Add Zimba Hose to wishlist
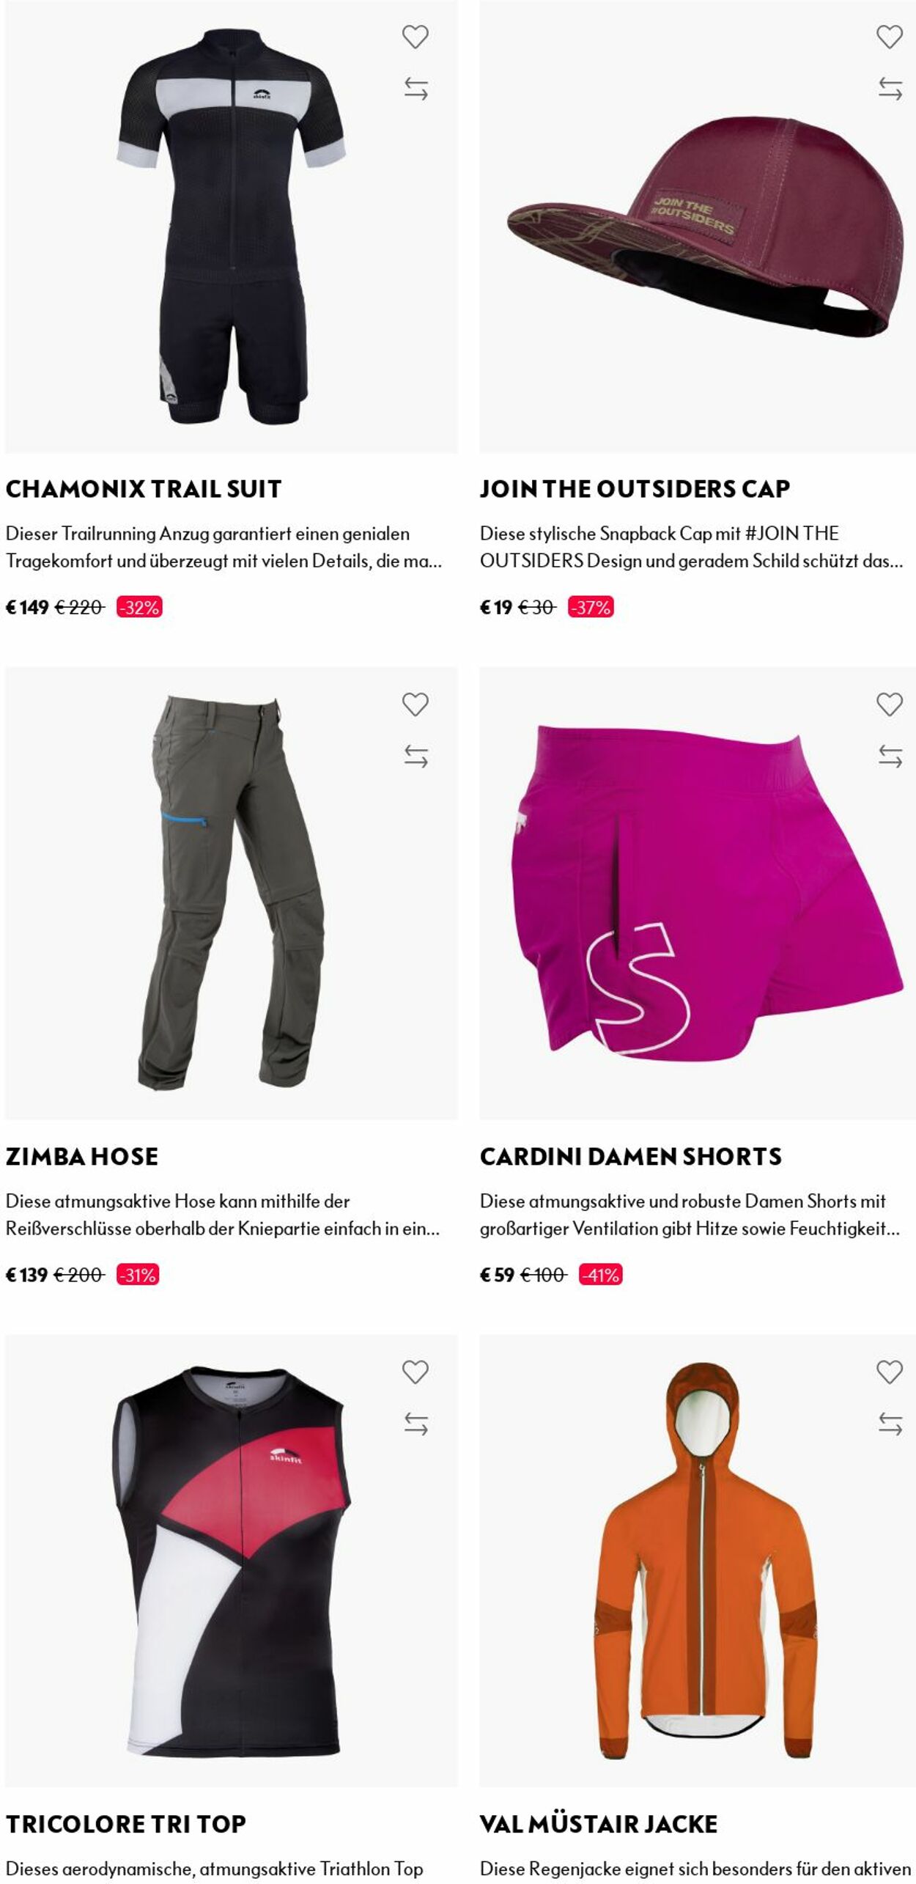The height and width of the screenshot is (1884, 916). point(415,704)
